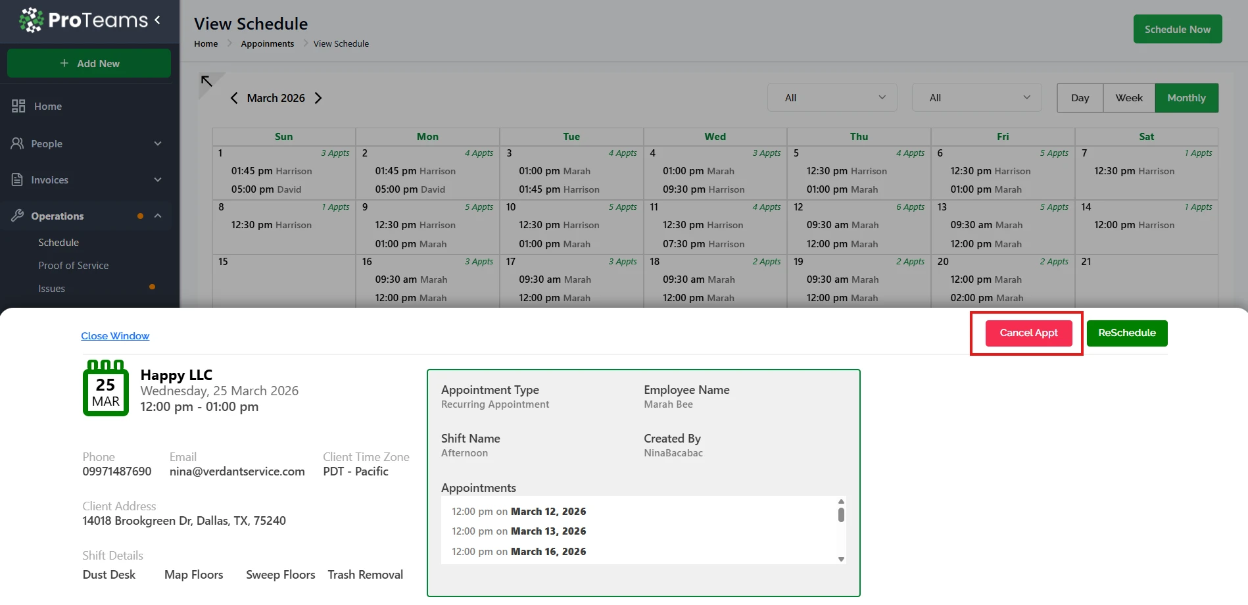Click the People icon in sidebar
Viewport: 1248px width, 605px height.
click(x=18, y=143)
